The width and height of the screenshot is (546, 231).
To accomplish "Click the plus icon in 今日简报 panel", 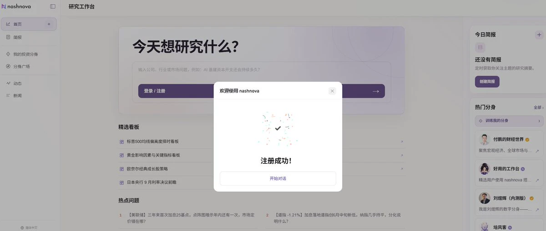I will click(539, 34).
